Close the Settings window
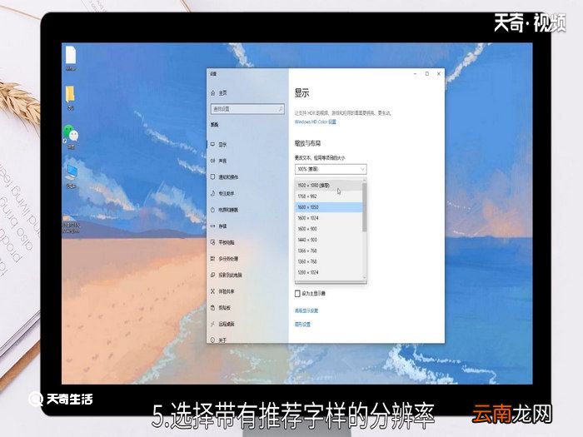The height and width of the screenshot is (437, 583). pyautogui.click(x=439, y=74)
